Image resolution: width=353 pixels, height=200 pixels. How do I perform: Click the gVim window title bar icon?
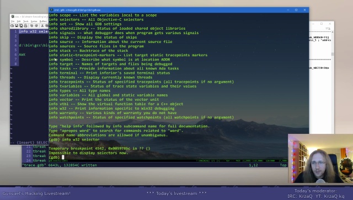pos(13,17)
